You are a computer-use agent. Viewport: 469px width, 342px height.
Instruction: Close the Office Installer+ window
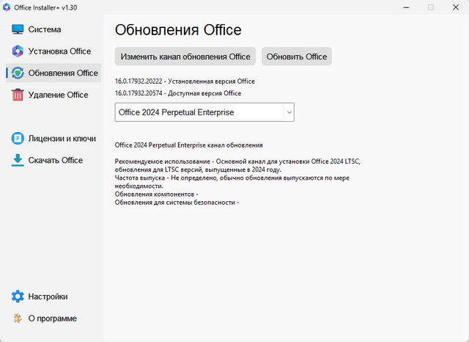click(x=455, y=7)
